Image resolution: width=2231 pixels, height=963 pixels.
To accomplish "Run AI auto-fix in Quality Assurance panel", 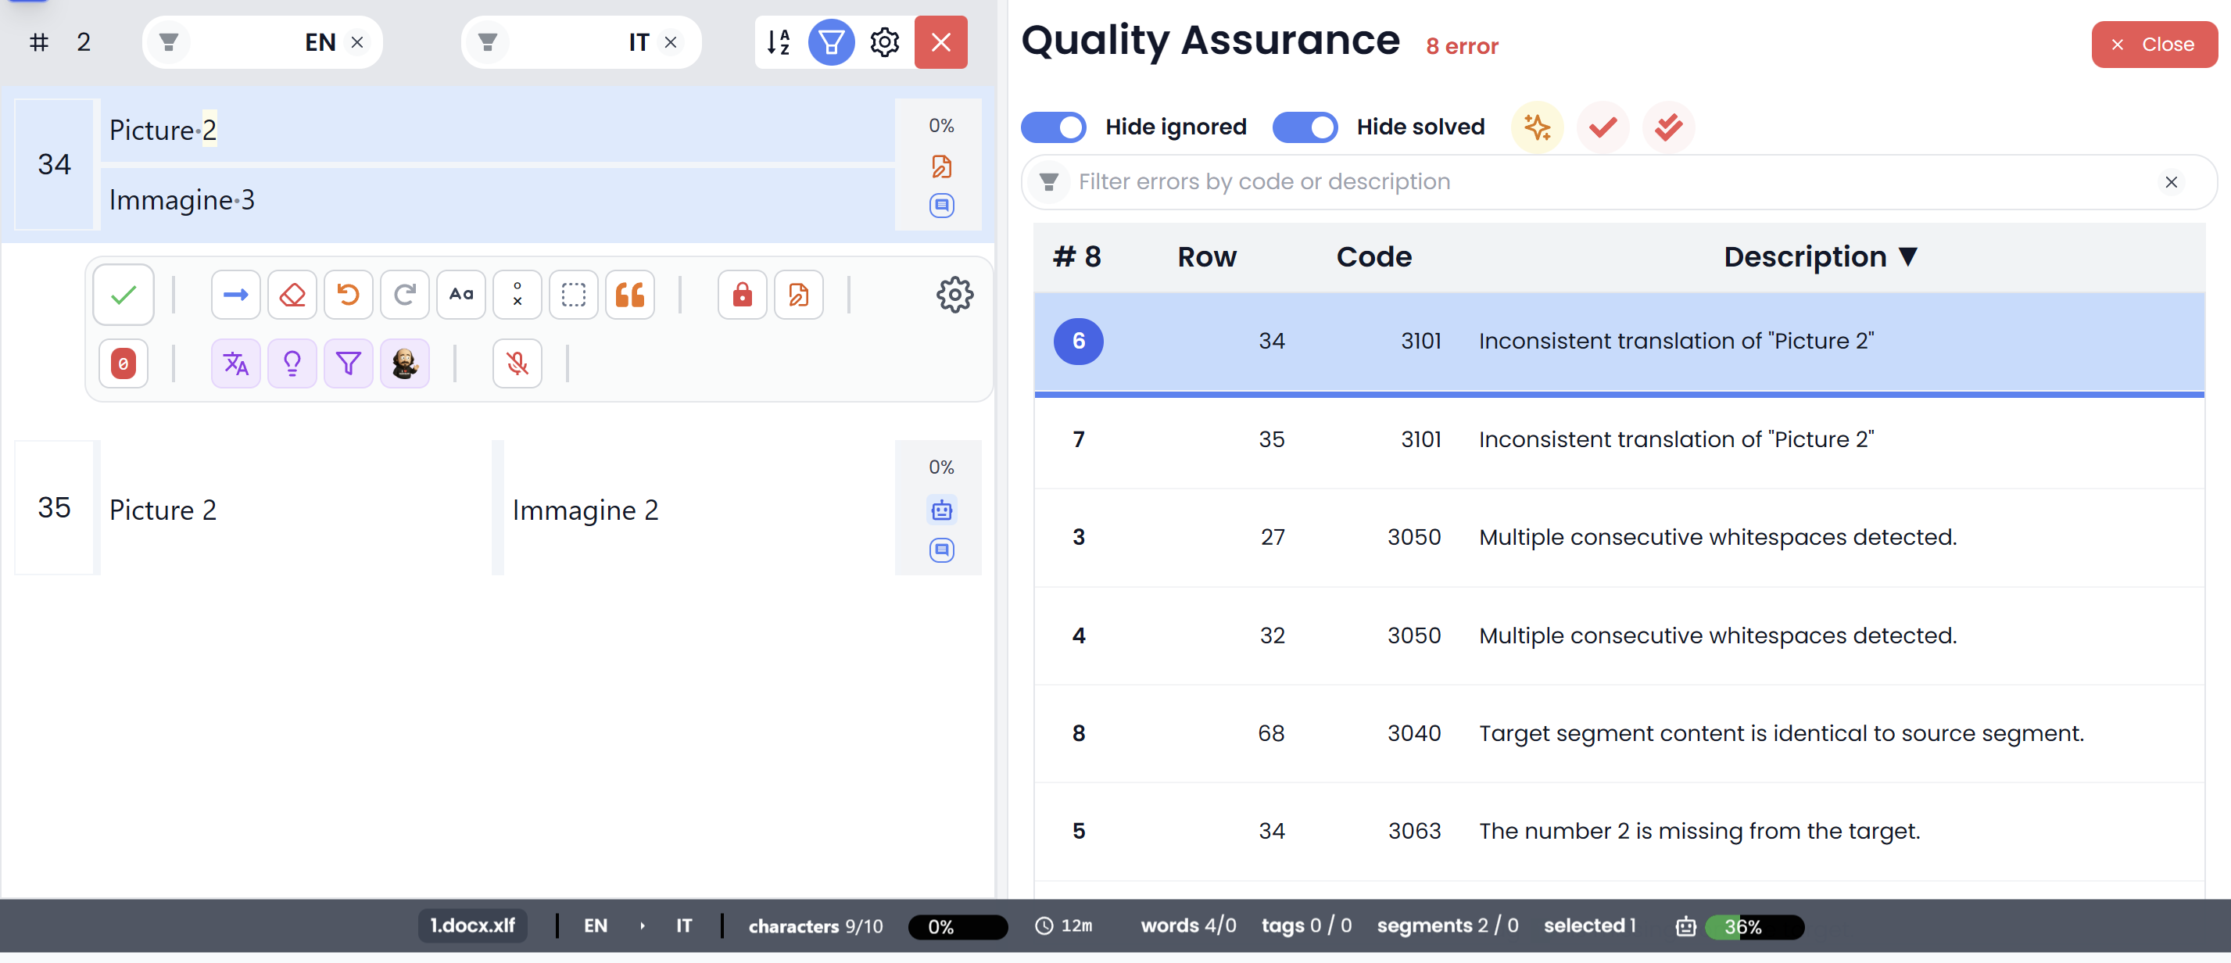I will [x=1538, y=127].
